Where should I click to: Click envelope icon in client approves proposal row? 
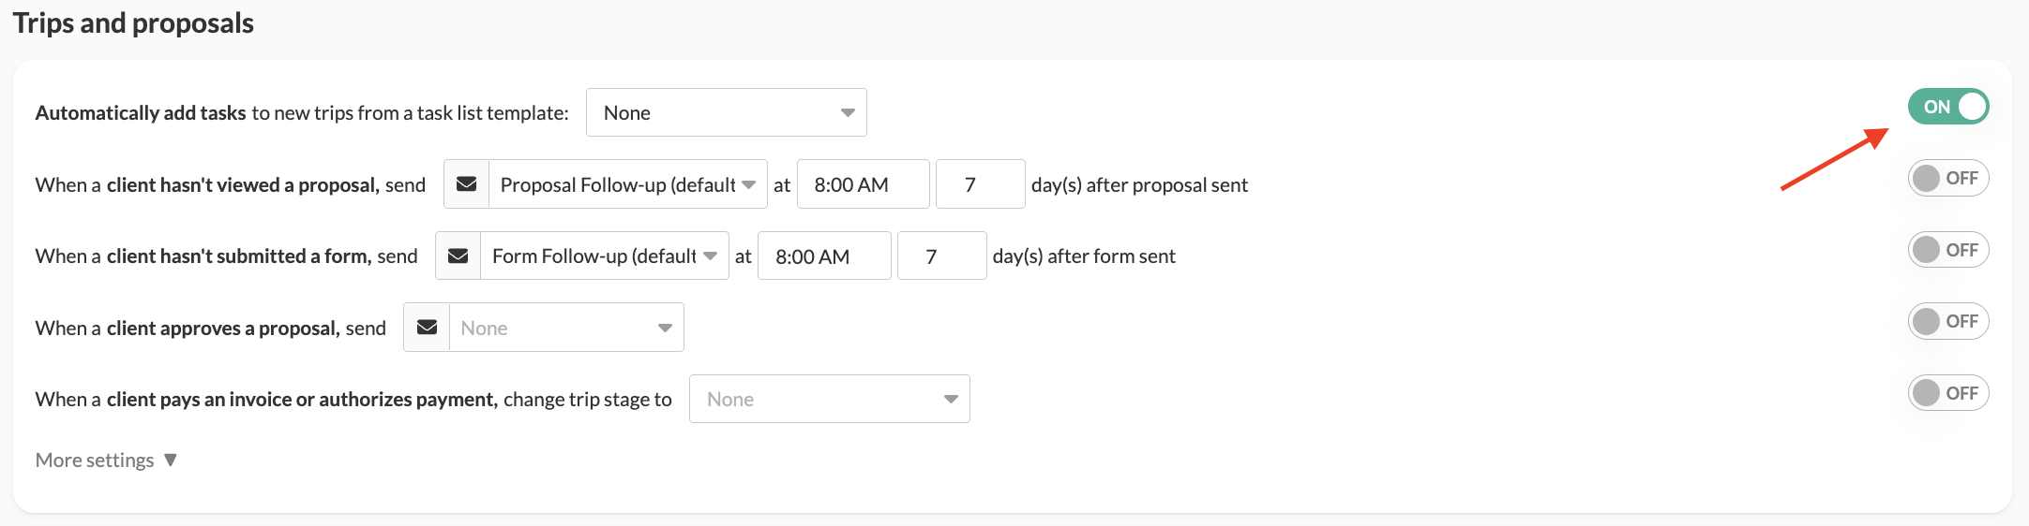point(427,328)
